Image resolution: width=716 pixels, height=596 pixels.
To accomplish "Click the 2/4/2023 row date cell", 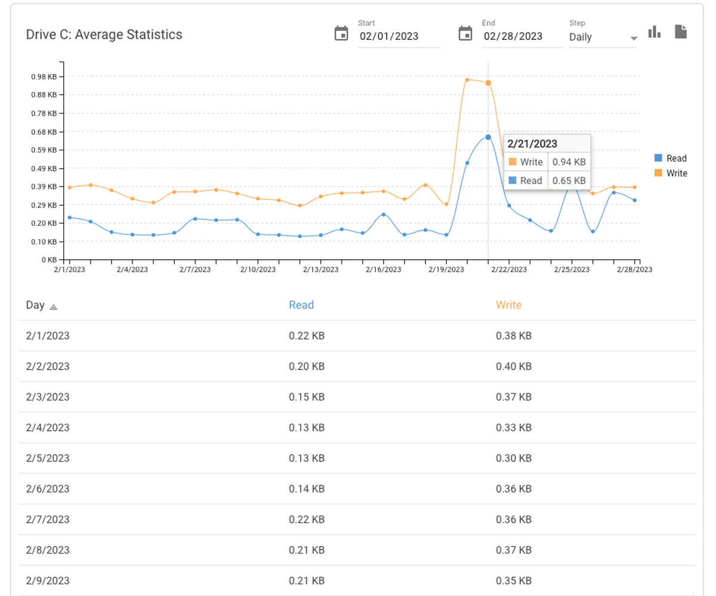I will point(48,427).
